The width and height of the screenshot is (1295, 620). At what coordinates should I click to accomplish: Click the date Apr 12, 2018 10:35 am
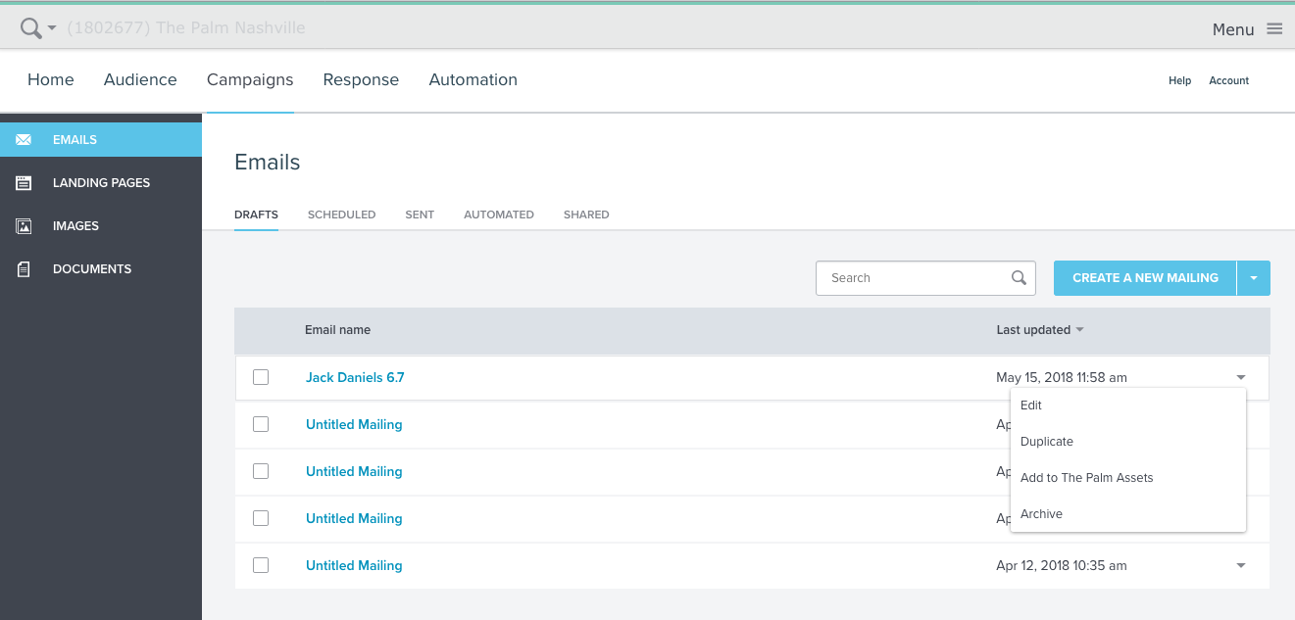click(1062, 565)
